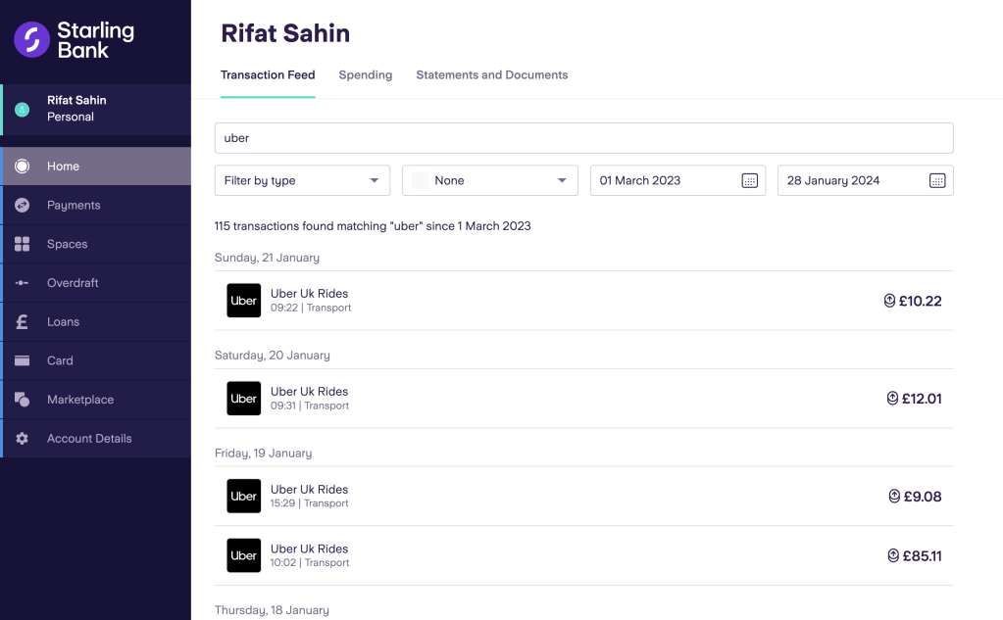Viewport: 1003px width, 620px height.
Task: Click the Uber logo on the £85.11 transaction
Action: 244,555
